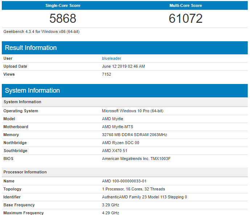Select processor name AMD 100-000000033-01
251x215 pixels.
click(124, 181)
